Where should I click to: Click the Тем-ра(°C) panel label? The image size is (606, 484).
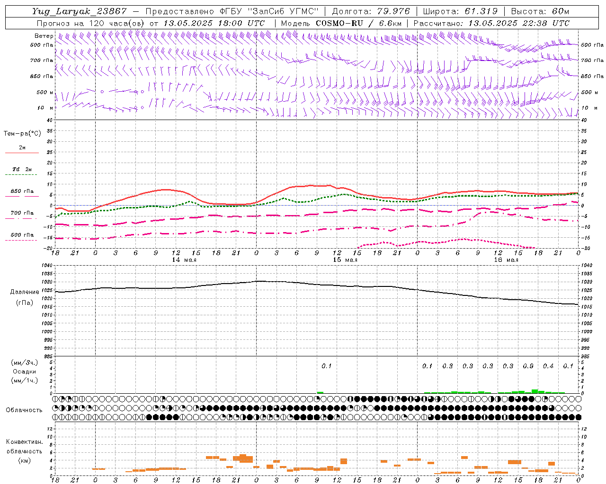(22, 134)
